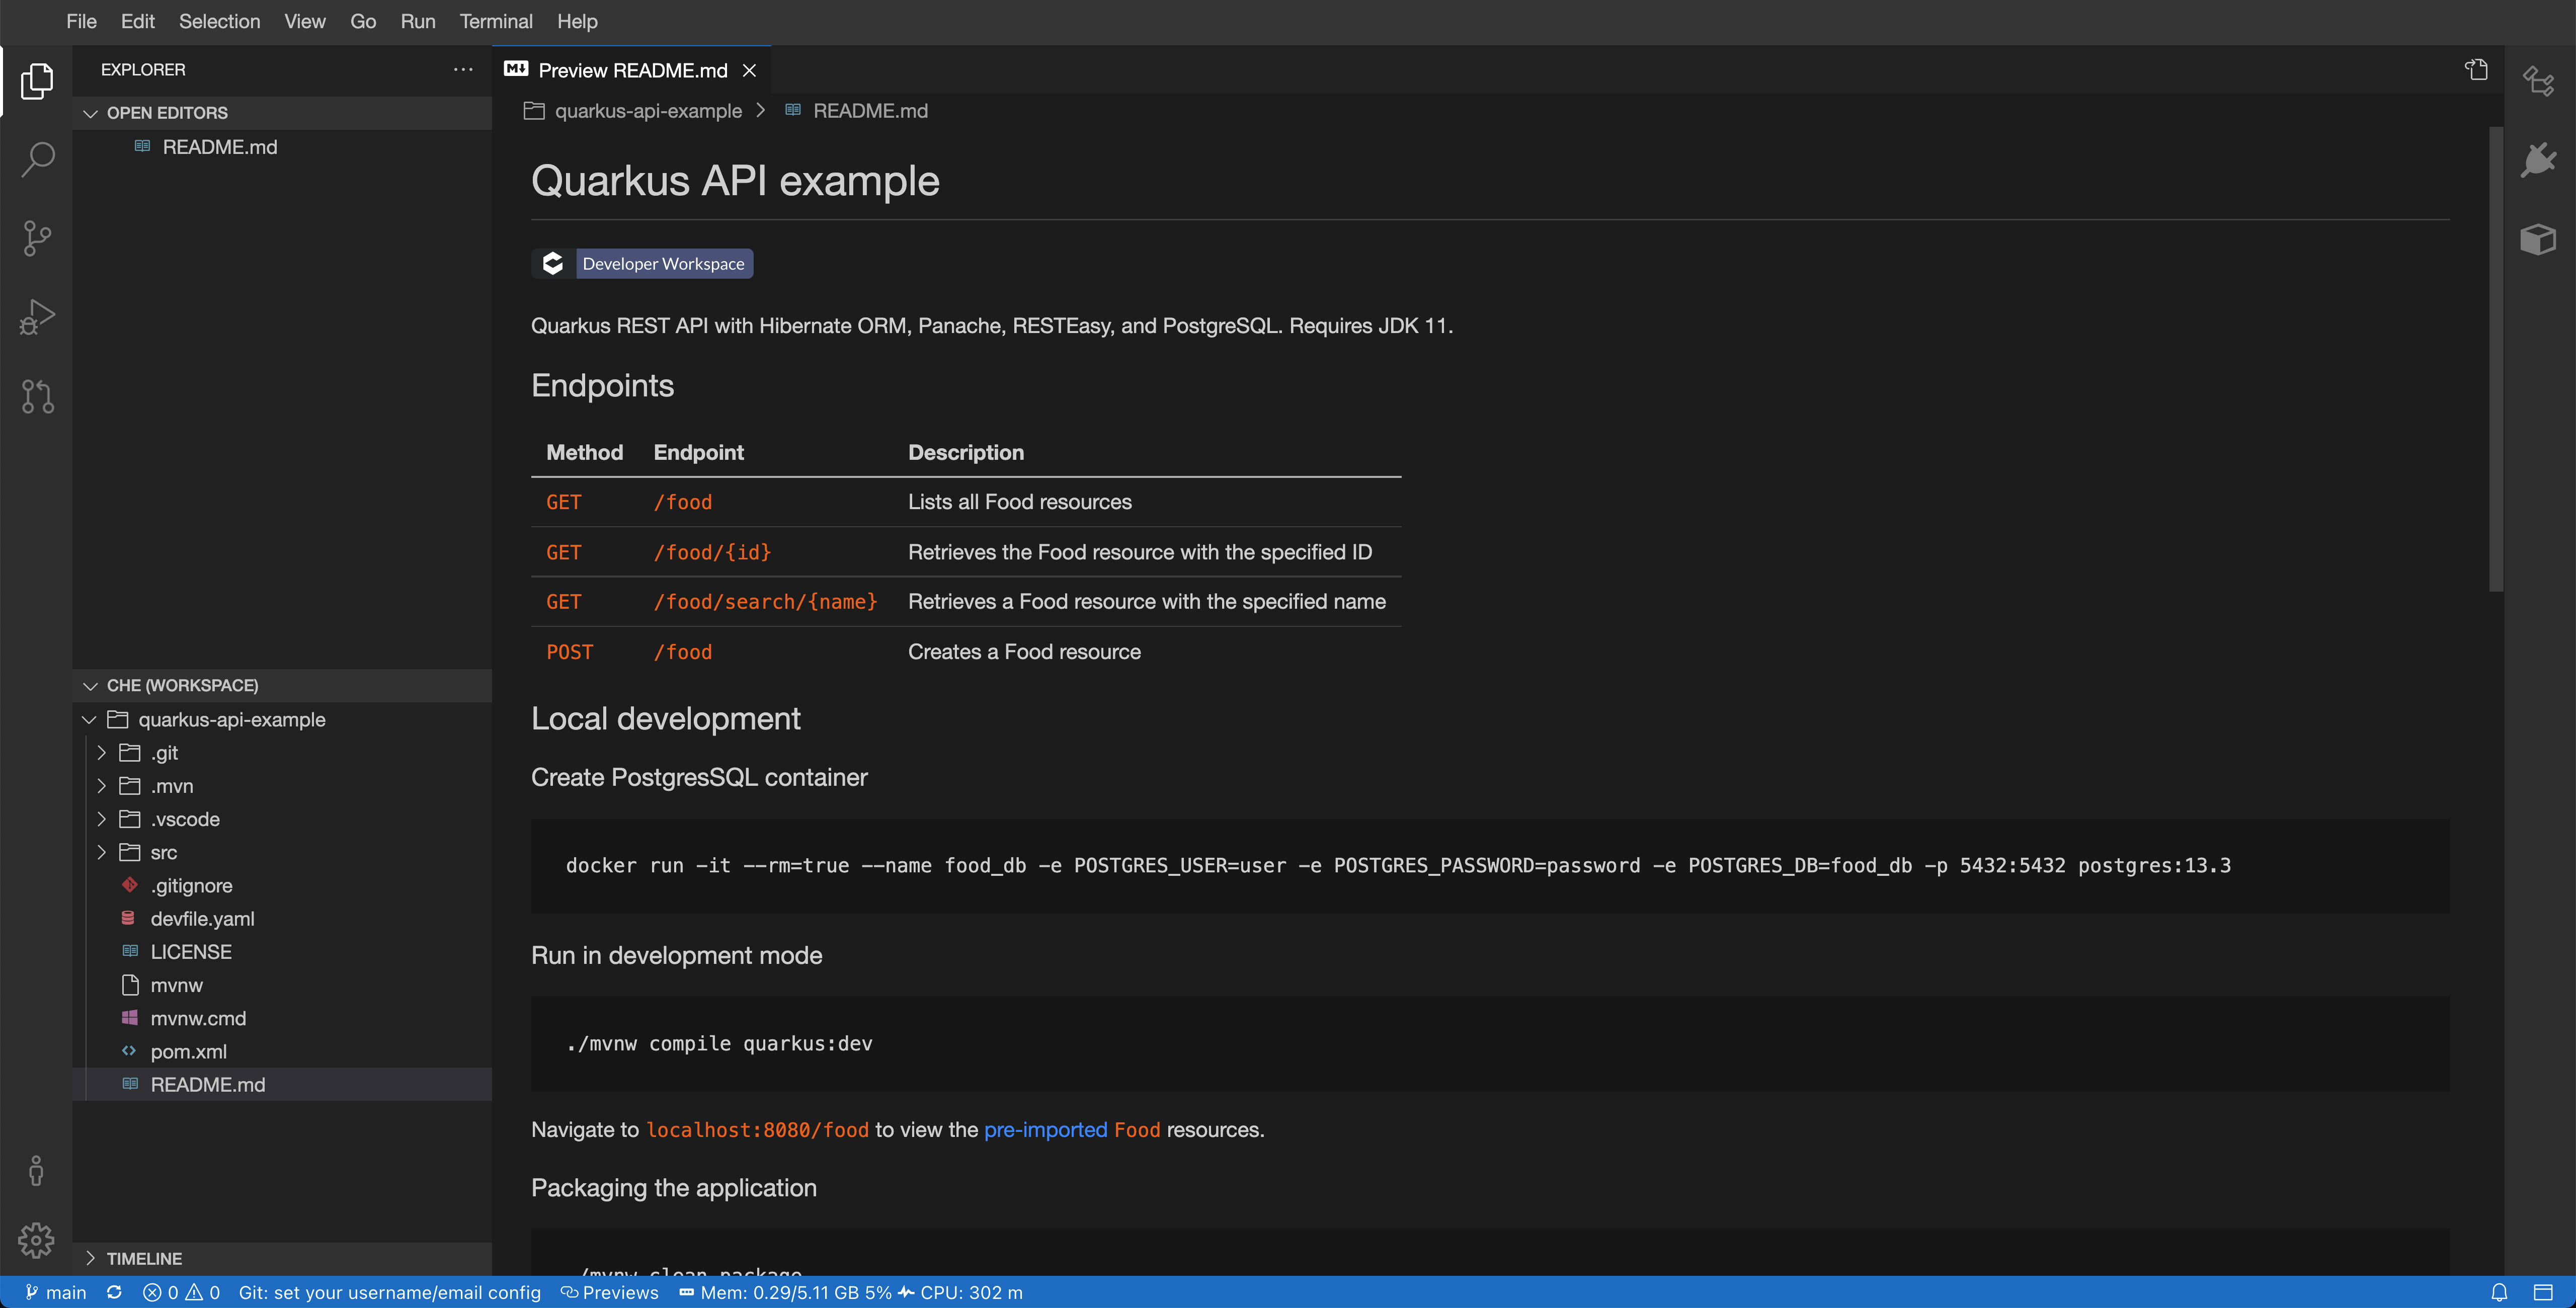This screenshot has height=1308, width=2576.
Task: Open the Edit menu
Action: (137, 21)
